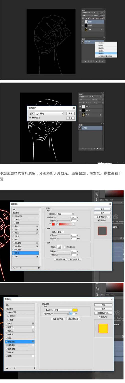Click move-effect-down arrow in Outer Glow dialog
Image resolution: width=125 pixels, height=383 pixels.
click(x=20, y=268)
